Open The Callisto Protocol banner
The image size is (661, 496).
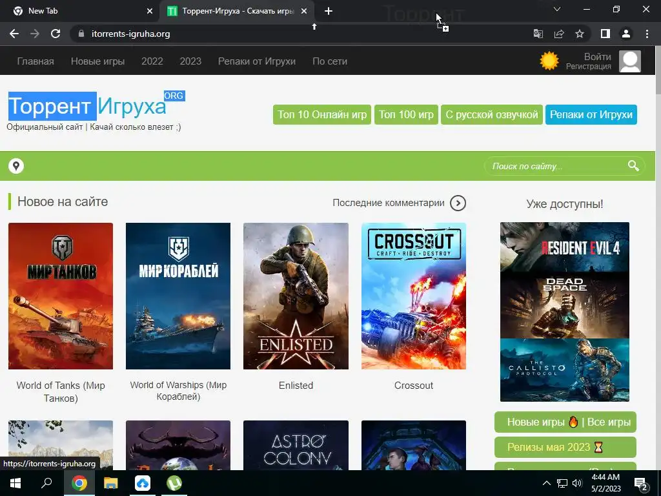pyautogui.click(x=564, y=370)
